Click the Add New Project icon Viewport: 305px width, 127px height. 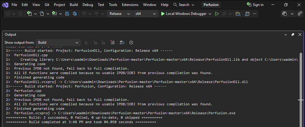coord(54,14)
